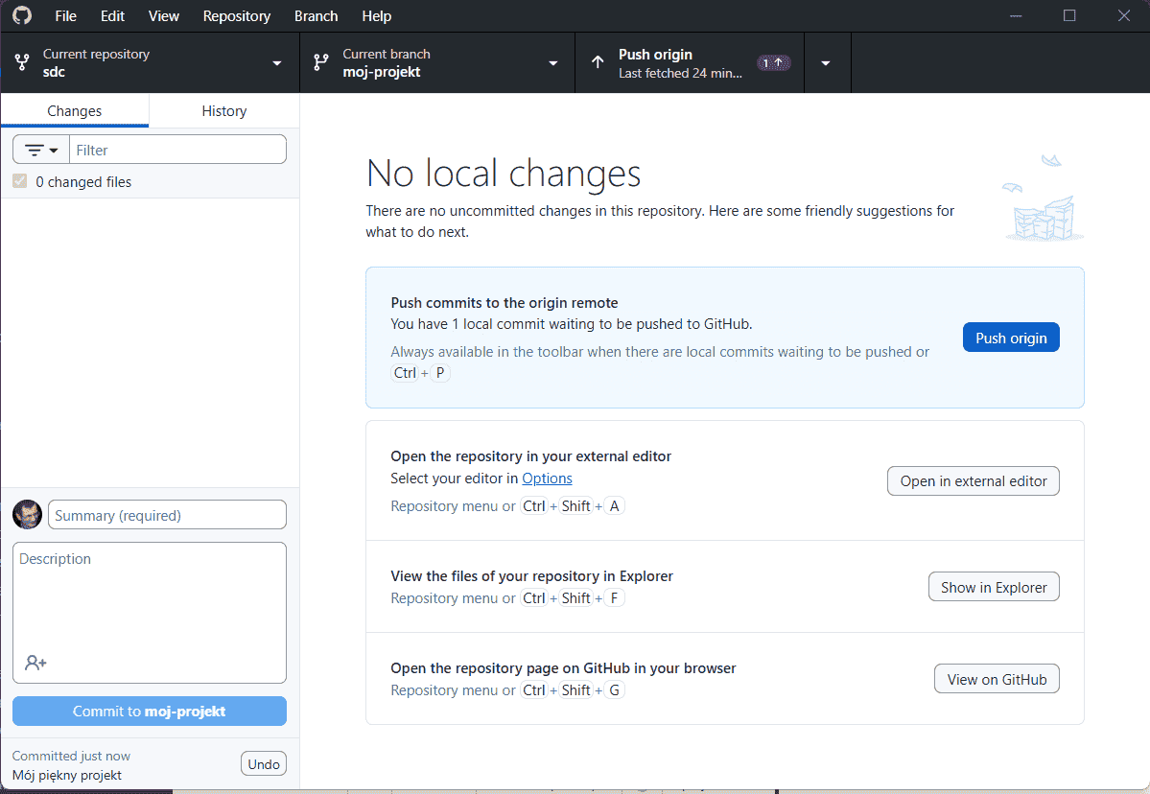Click the add co-author icon in Description box
This screenshot has width=1150, height=794.
(35, 663)
